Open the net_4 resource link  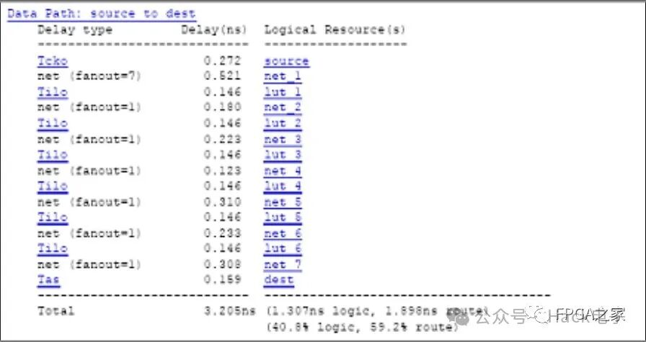tap(283, 171)
